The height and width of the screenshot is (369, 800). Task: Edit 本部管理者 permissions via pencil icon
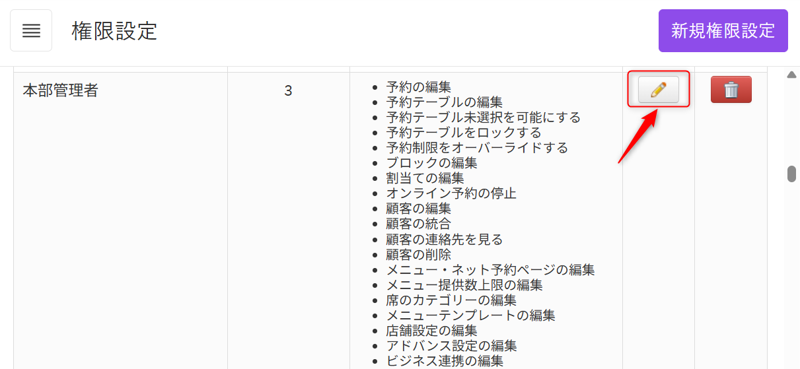coord(659,90)
